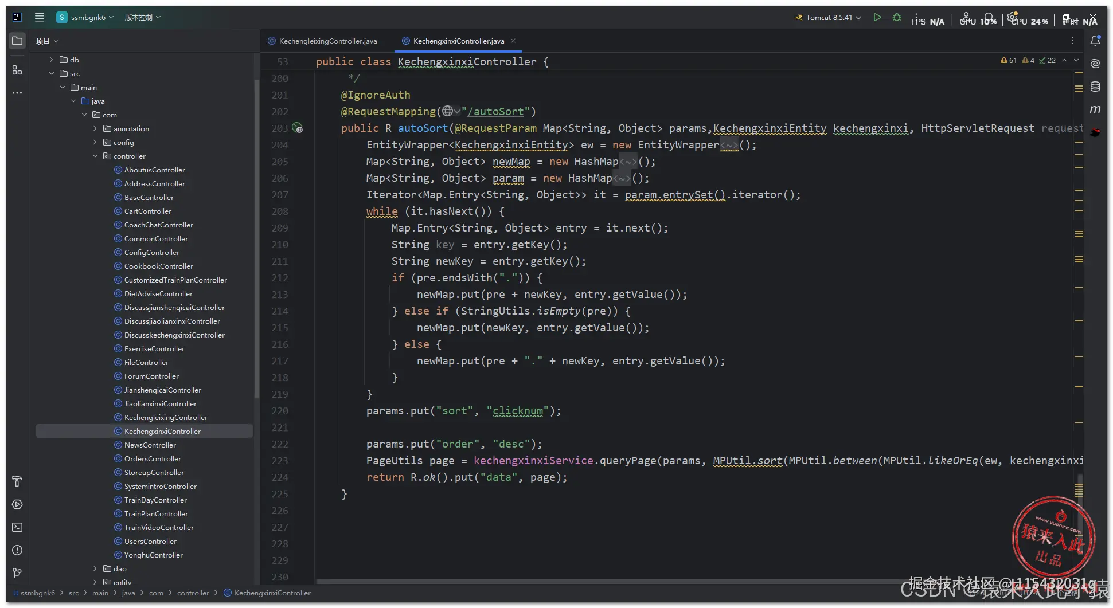Collapse the src folder

pyautogui.click(x=51, y=73)
